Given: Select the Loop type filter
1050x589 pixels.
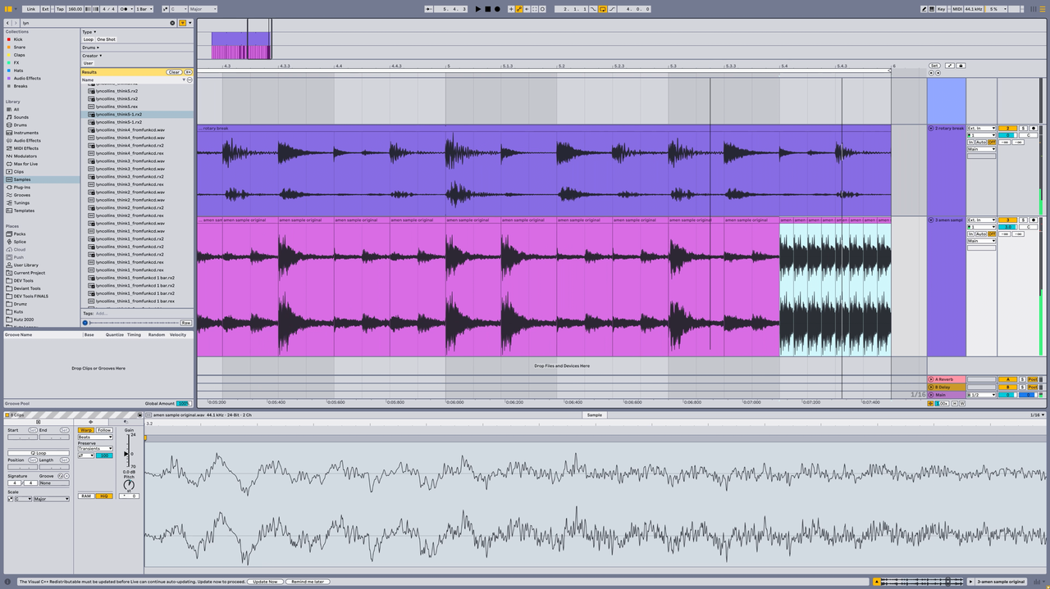Looking at the screenshot, I should [88, 39].
